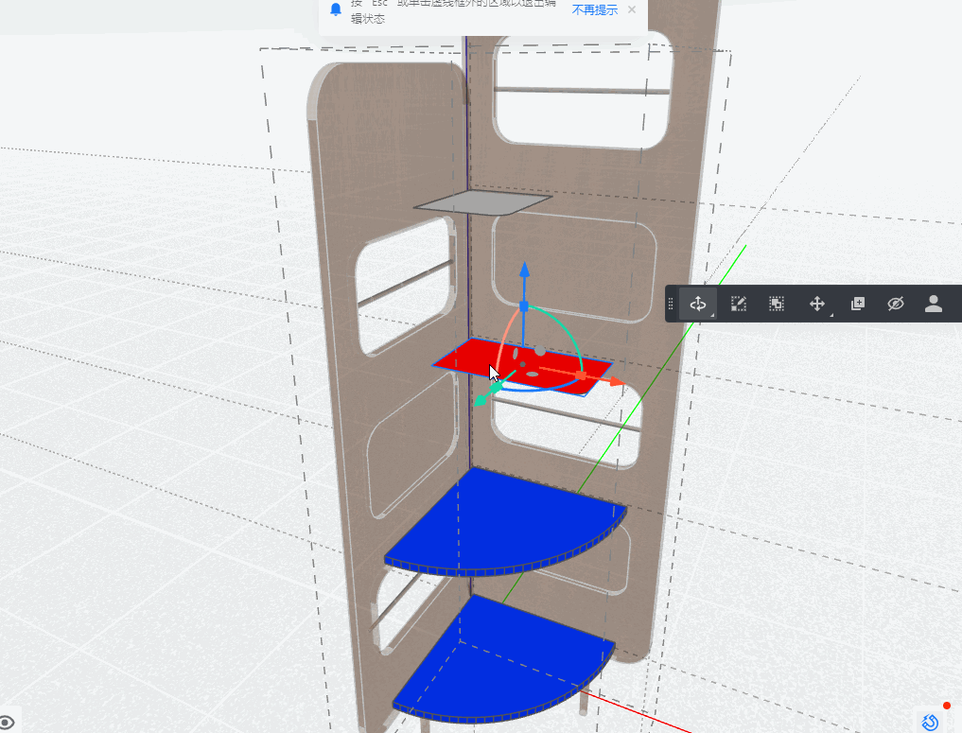Click the reset view icon at bottom-right
The image size is (962, 733).
(x=930, y=723)
